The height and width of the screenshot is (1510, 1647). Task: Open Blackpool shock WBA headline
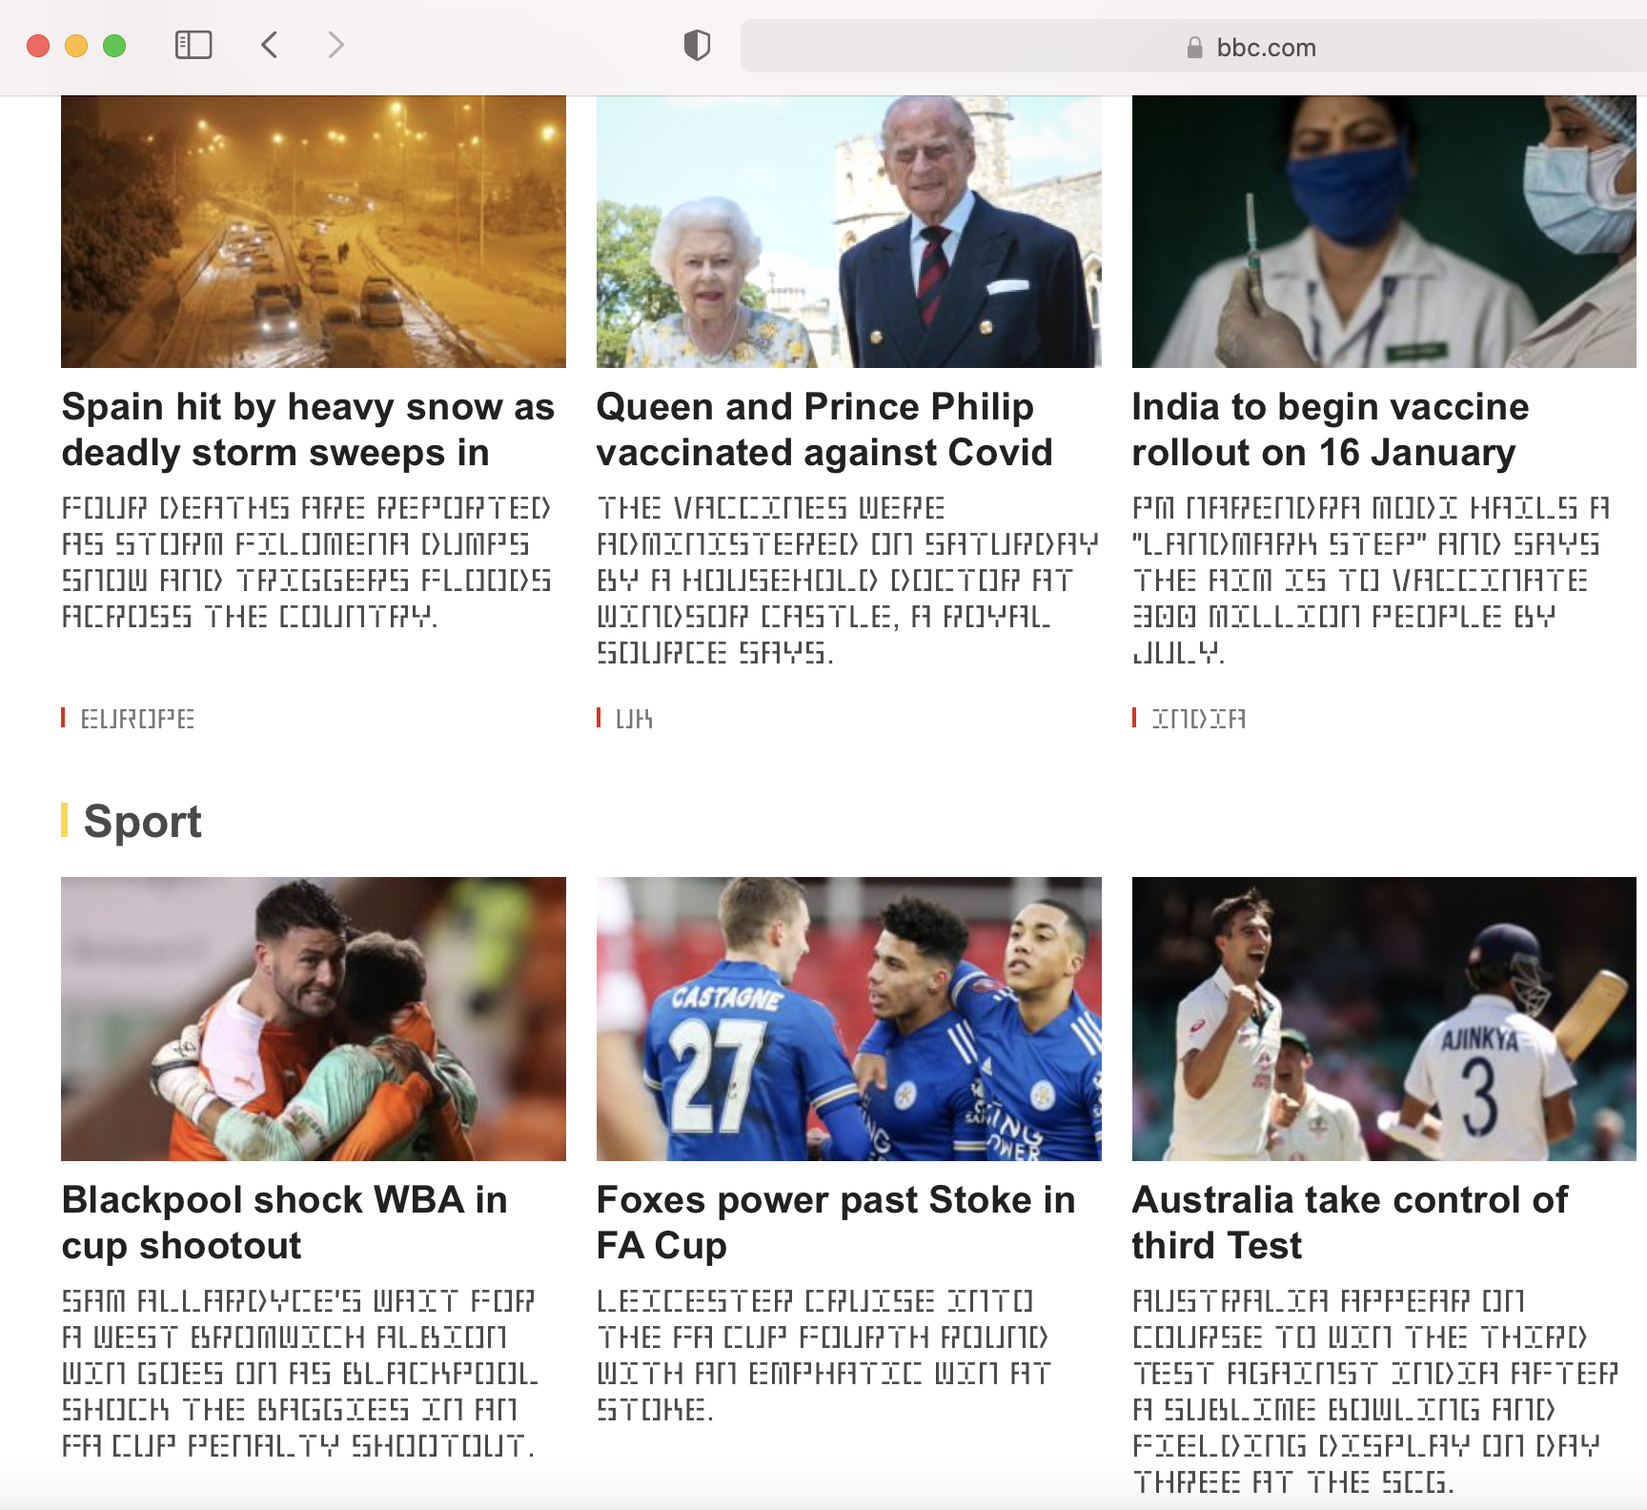click(x=284, y=1222)
